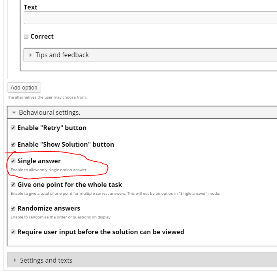Uncheck Give one point for the whole task
The height and width of the screenshot is (278, 277).
pos(13,185)
